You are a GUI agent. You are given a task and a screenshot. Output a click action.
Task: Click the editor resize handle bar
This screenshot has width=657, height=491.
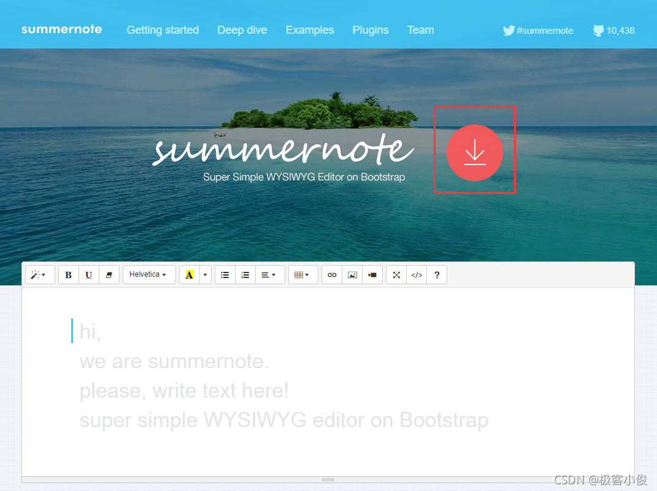328,479
